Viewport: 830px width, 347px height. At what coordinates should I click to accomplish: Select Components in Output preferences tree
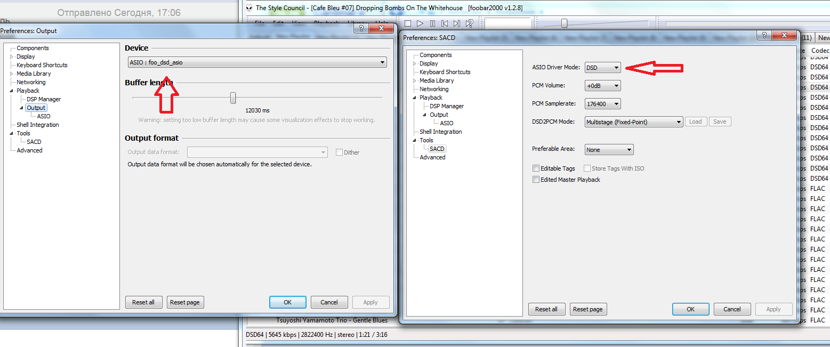tap(33, 48)
